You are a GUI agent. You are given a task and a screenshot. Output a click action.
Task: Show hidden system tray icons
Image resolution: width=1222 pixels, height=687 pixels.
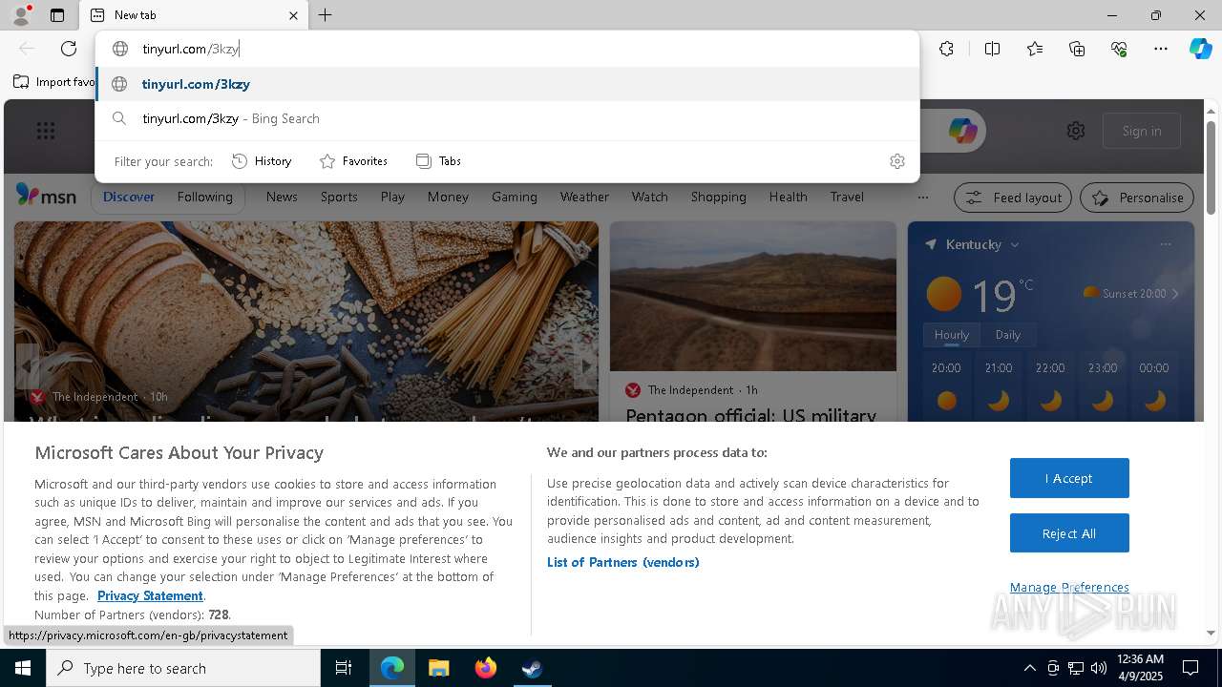[x=1029, y=668]
